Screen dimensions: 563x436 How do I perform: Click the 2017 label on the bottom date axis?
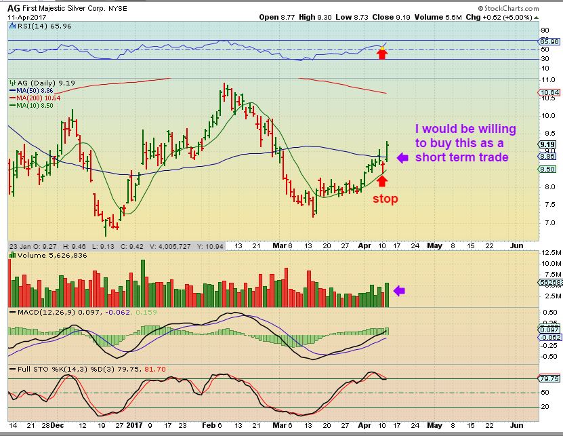tap(134, 425)
